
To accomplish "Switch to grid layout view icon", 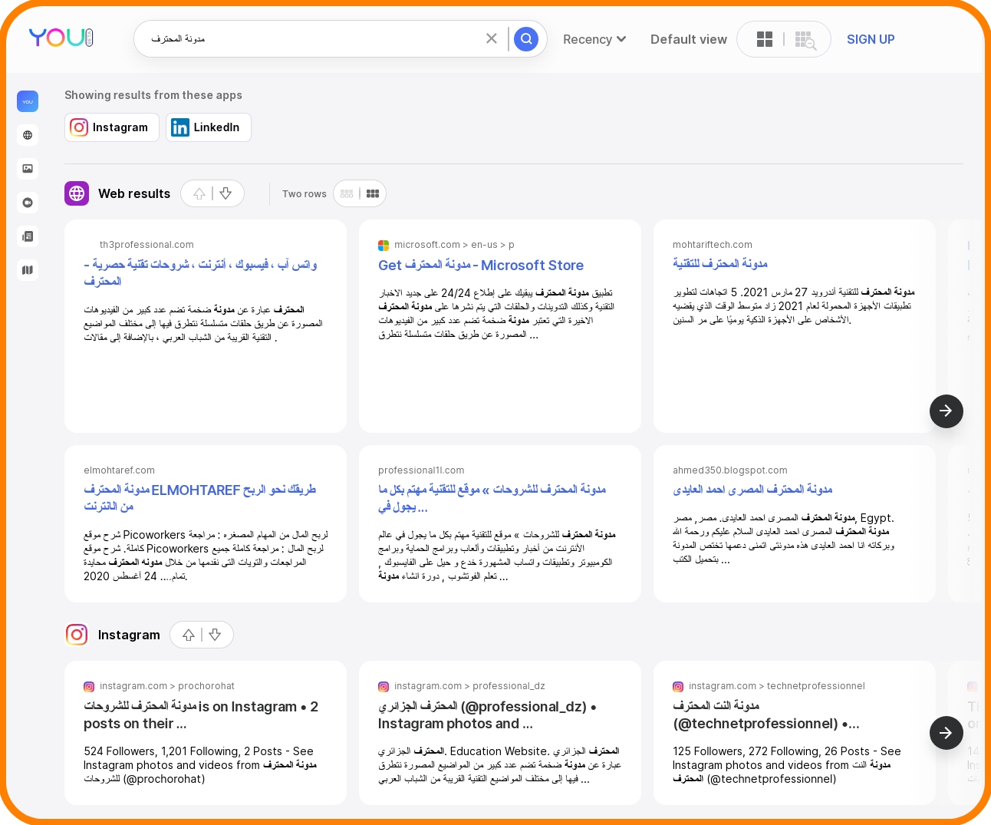I will click(x=765, y=39).
